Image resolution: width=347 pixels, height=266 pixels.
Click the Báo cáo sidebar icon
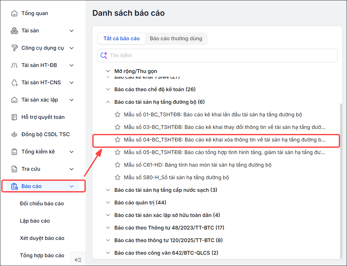pos(14,186)
